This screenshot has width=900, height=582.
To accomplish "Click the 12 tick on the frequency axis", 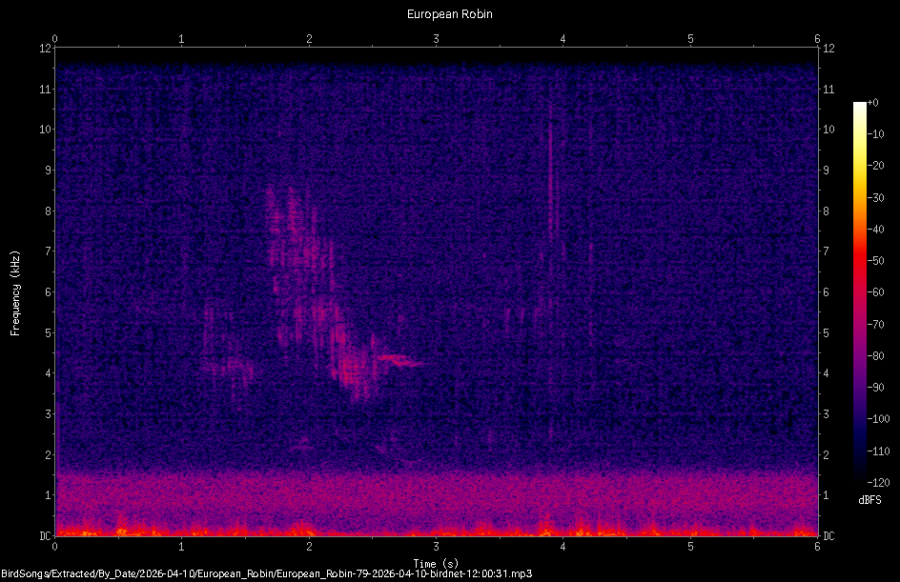I will (x=44, y=50).
